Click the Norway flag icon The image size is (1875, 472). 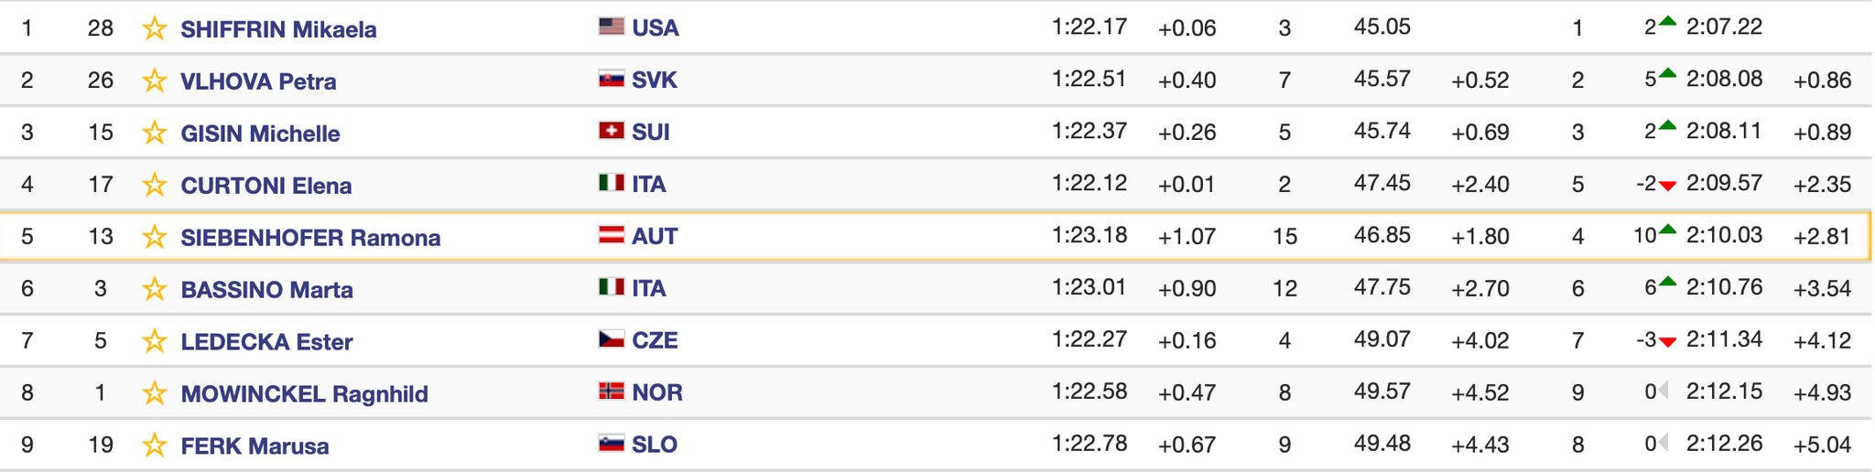point(612,392)
